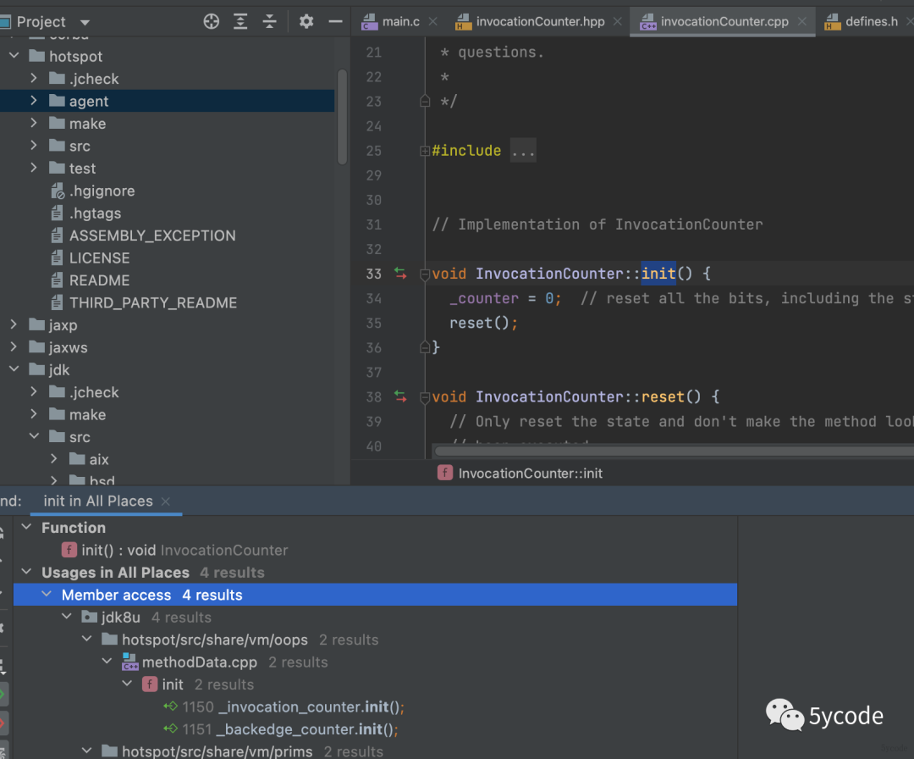Collapse the hotspot/src/share/vm/prims node

coord(87,751)
